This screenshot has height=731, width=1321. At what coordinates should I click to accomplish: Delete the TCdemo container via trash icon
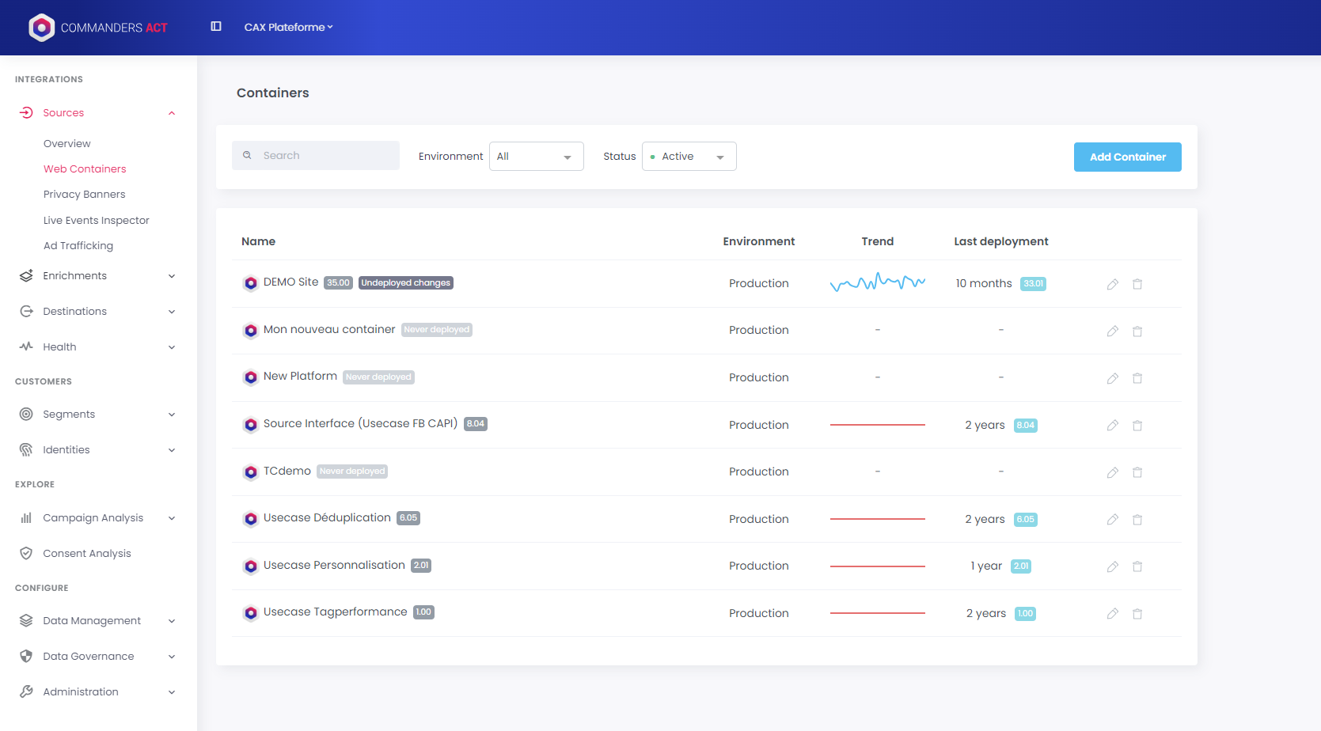point(1137,472)
